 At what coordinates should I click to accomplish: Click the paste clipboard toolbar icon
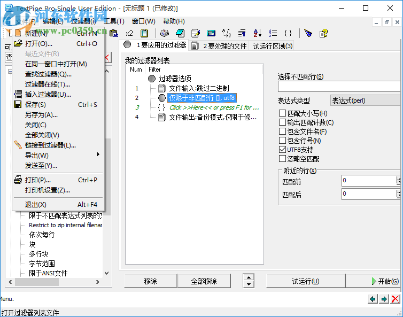(114, 33)
